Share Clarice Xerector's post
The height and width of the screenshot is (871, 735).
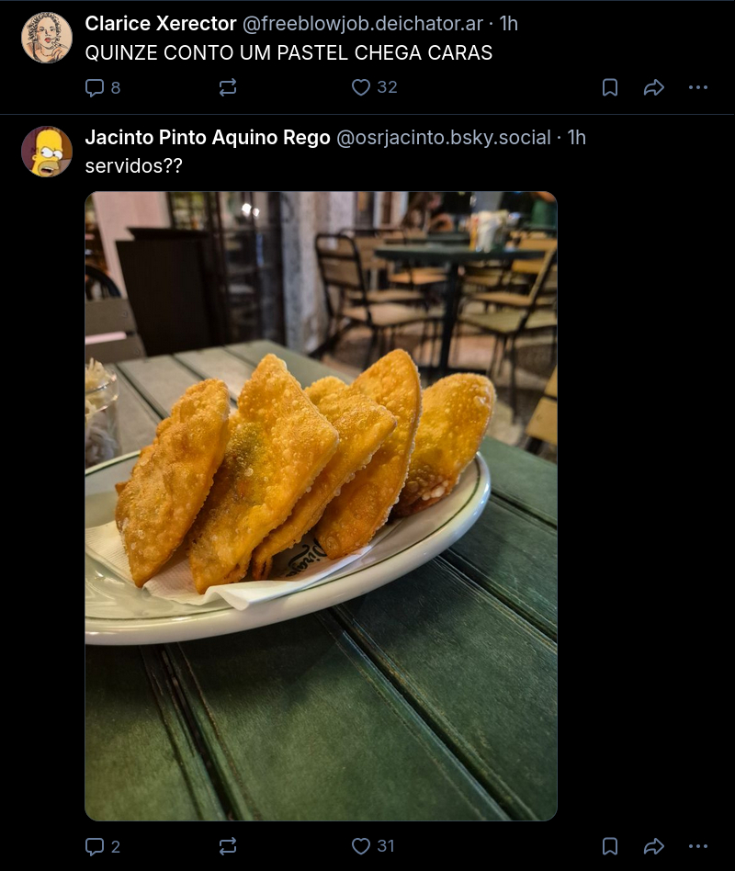coord(653,87)
